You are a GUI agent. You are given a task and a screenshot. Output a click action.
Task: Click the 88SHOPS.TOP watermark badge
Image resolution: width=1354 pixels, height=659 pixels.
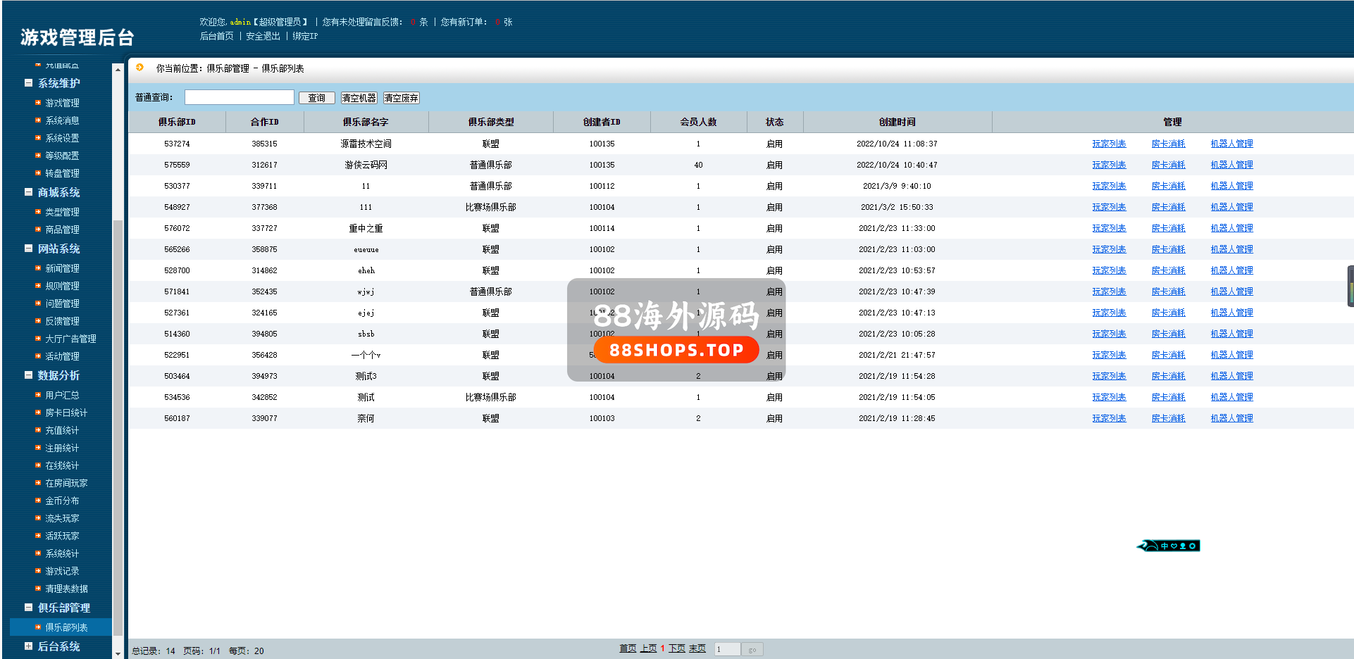click(x=676, y=350)
